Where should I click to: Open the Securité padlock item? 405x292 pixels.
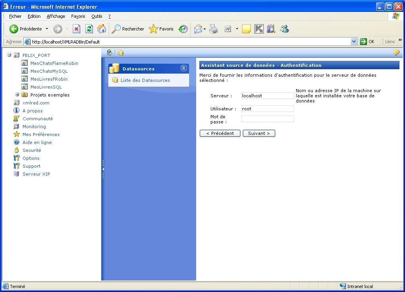pos(32,150)
